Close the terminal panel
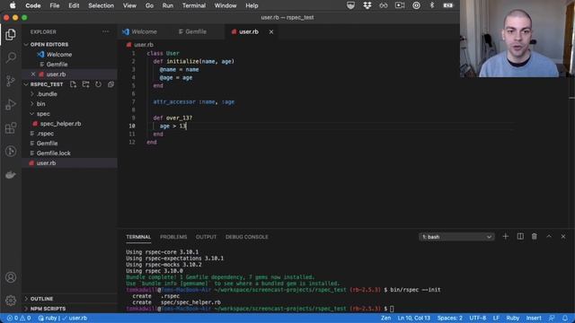 click(563, 237)
